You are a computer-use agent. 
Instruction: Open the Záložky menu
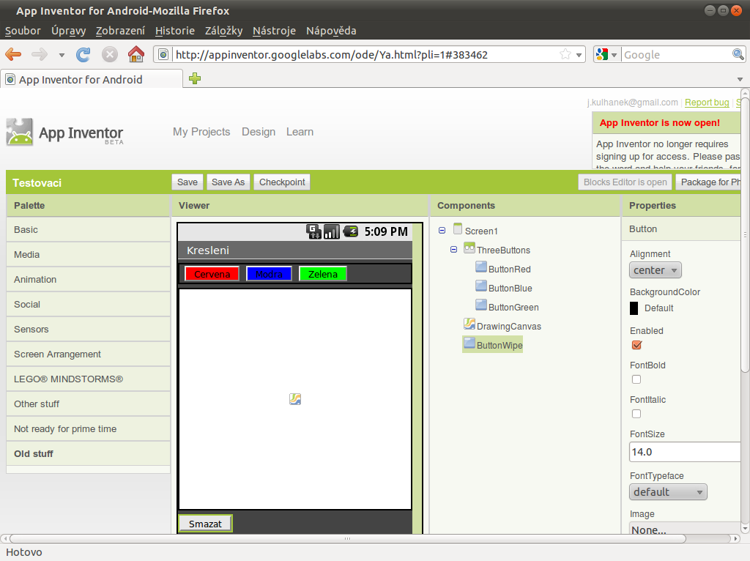coord(224,31)
